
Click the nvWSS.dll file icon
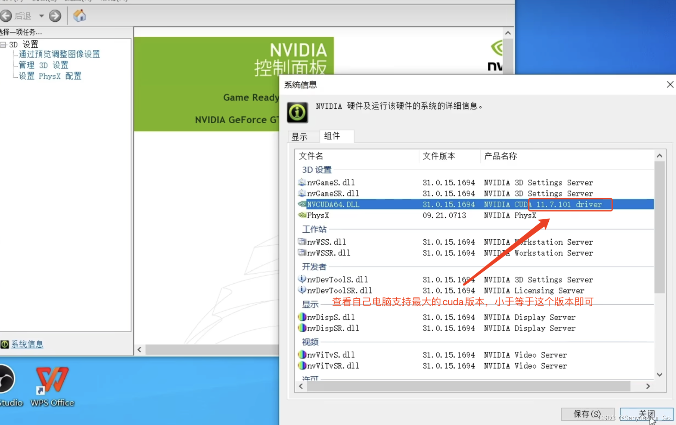coord(302,241)
